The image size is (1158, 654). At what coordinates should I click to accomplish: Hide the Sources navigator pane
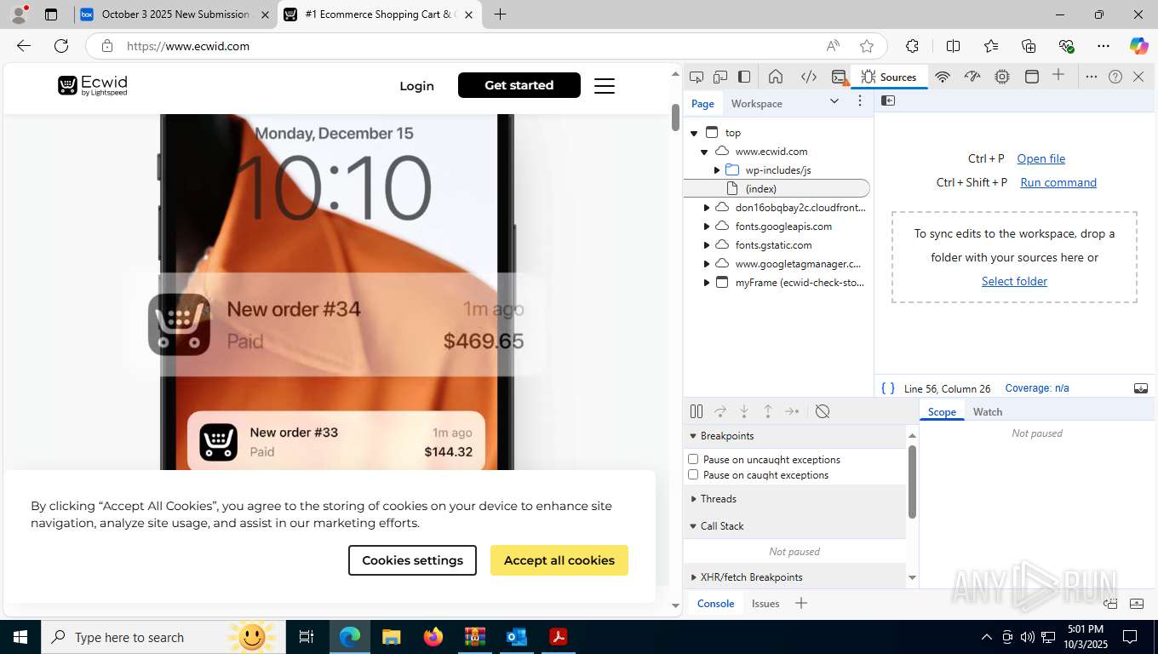(888, 100)
